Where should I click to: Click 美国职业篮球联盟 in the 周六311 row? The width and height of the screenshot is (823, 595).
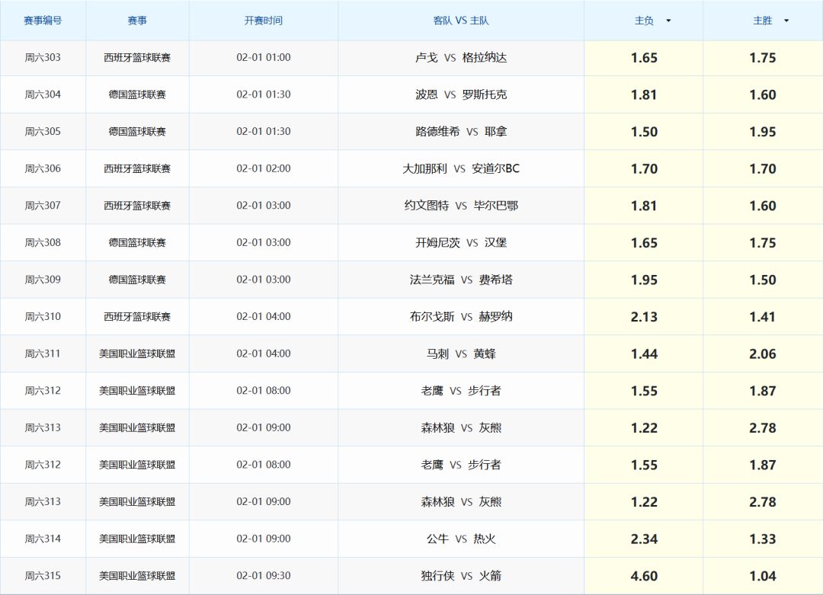click(x=137, y=353)
